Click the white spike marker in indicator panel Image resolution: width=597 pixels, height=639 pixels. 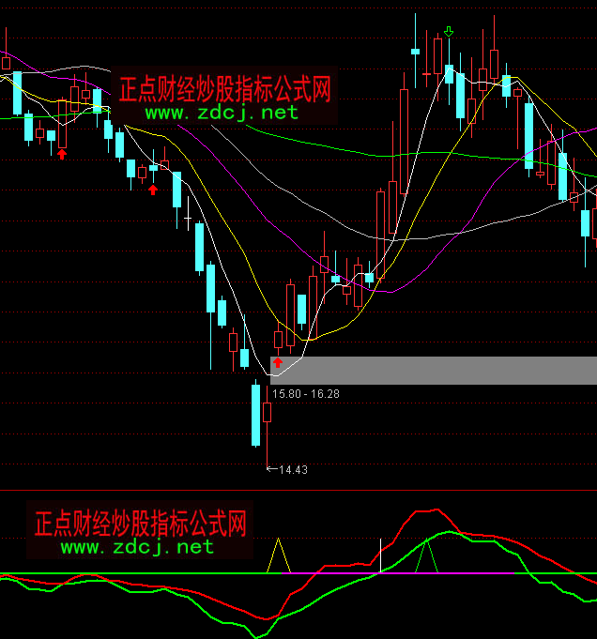pyautogui.click(x=380, y=555)
